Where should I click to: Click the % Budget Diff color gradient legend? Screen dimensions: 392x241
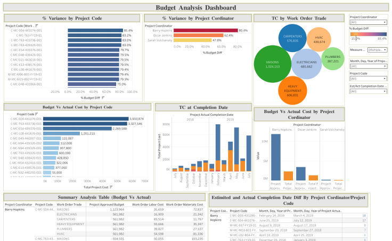pos(367,35)
